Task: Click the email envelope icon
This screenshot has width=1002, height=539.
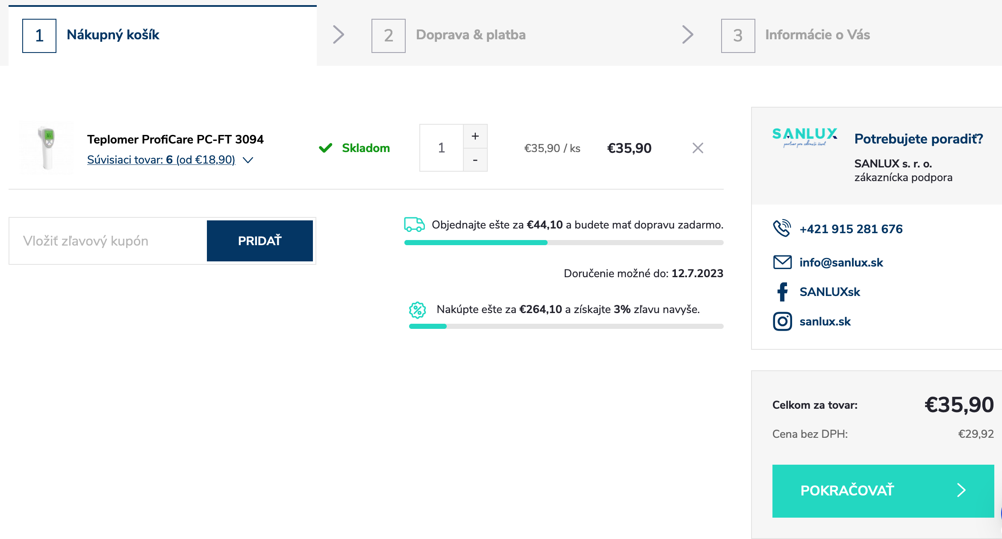Action: click(x=782, y=262)
